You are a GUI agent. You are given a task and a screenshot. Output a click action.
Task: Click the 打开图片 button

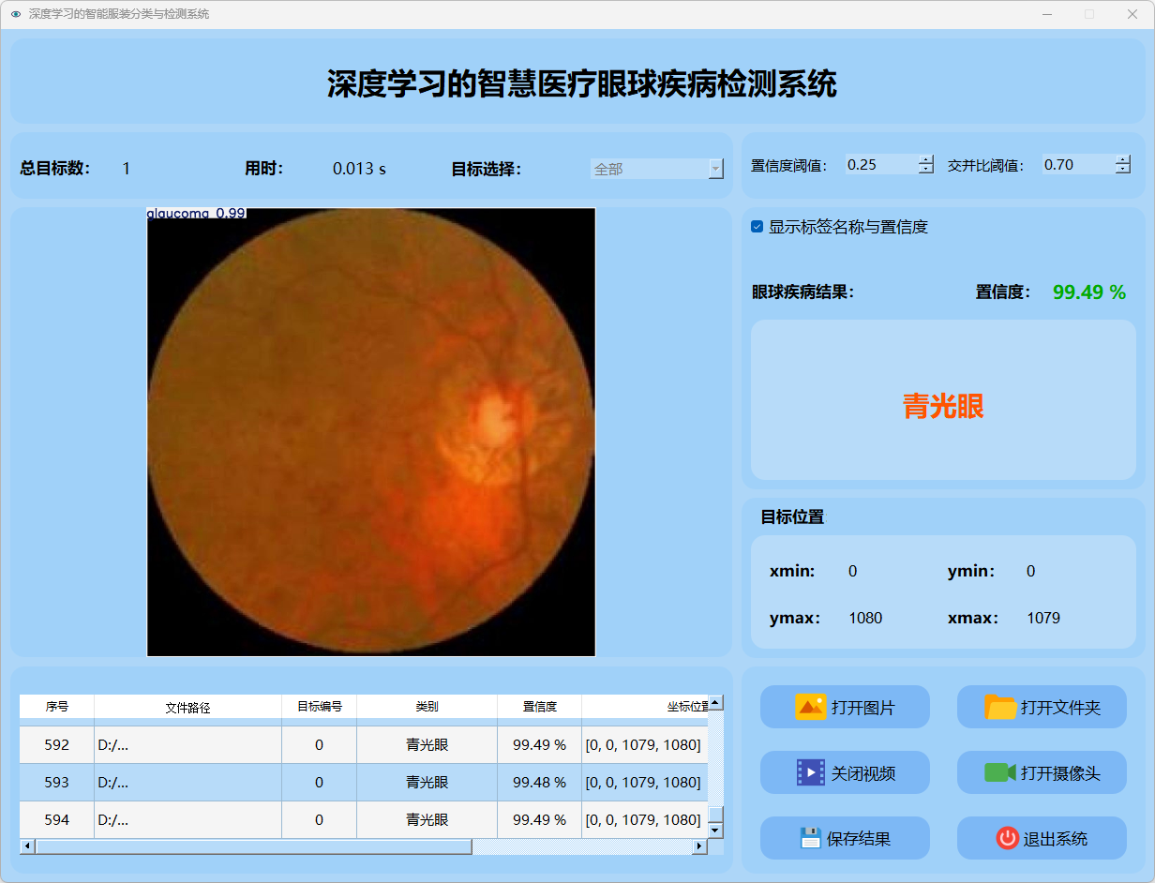click(845, 707)
